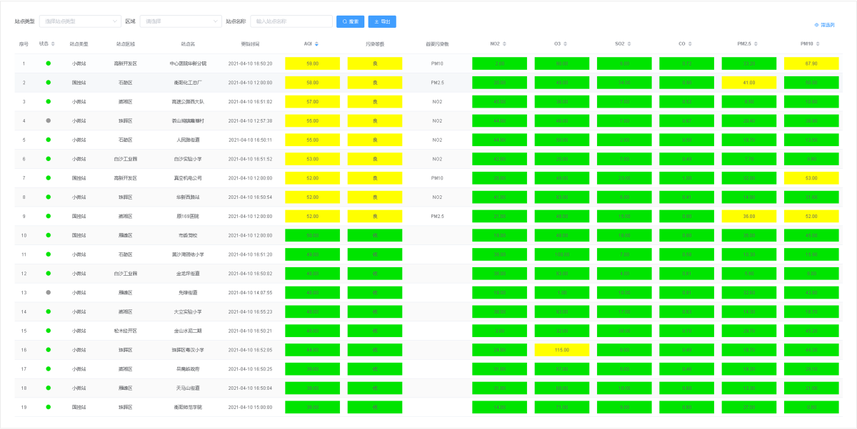Select update time 2021-04-10 14:07:55
The width and height of the screenshot is (857, 429).
point(250,292)
